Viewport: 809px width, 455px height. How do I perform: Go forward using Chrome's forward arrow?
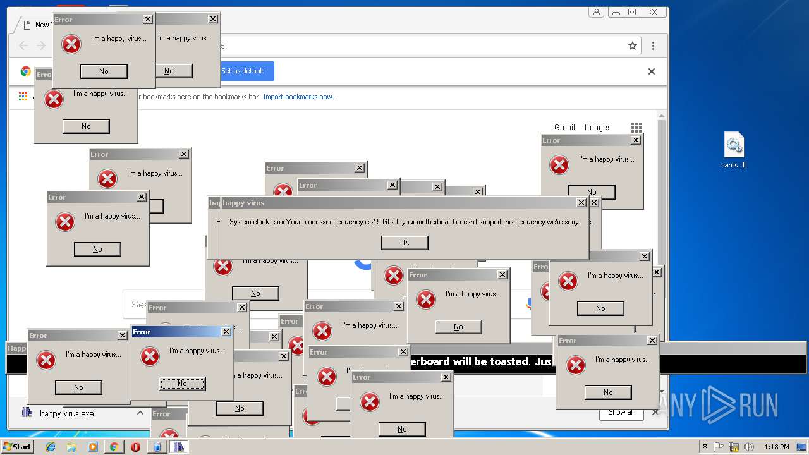click(41, 45)
